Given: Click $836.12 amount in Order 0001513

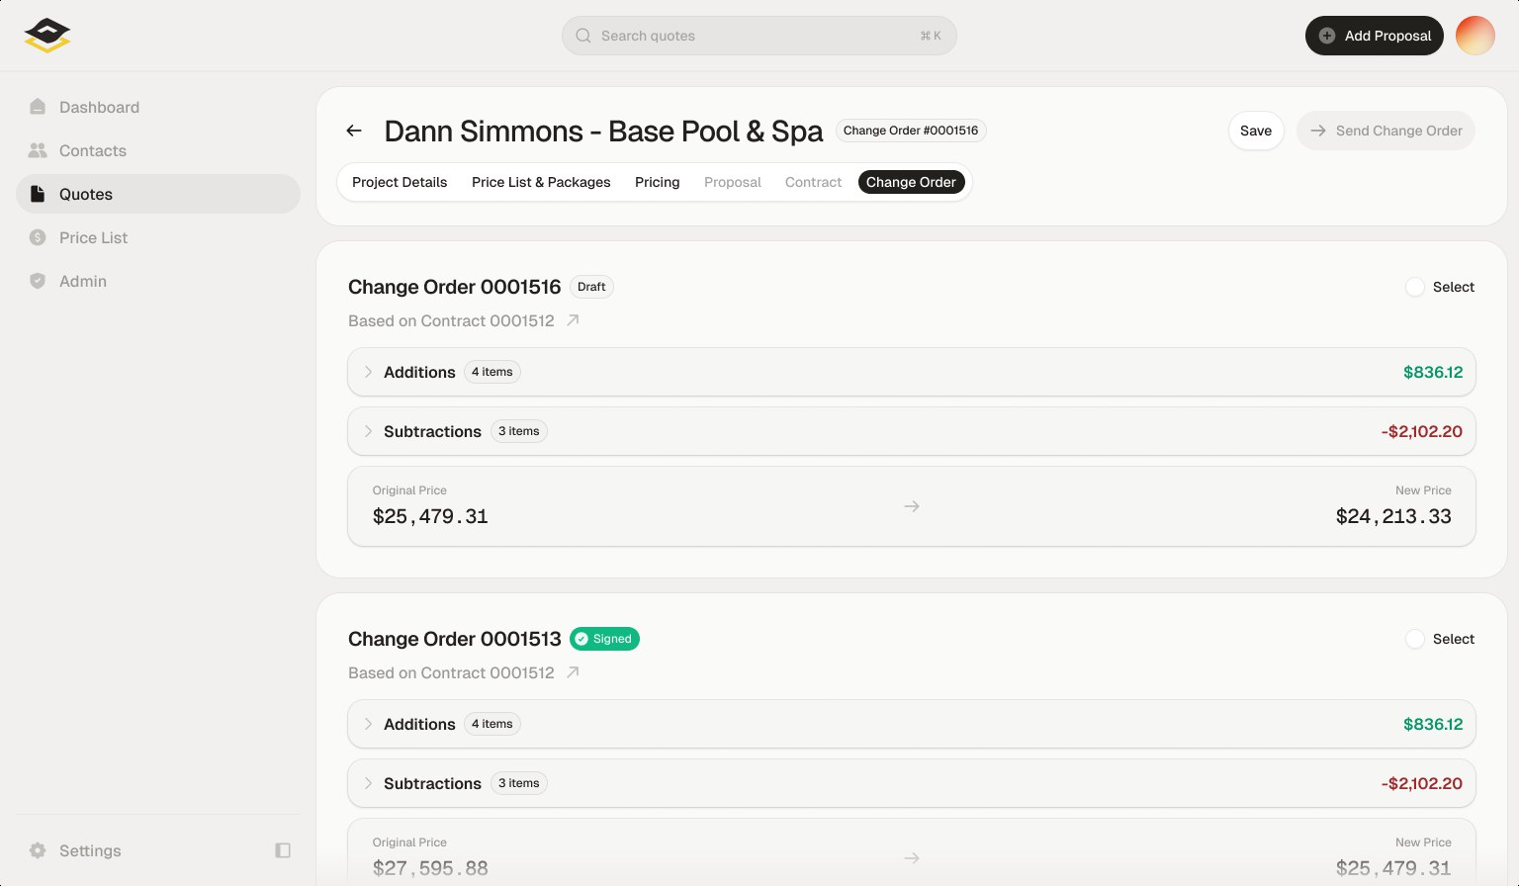Looking at the screenshot, I should click(1433, 724).
